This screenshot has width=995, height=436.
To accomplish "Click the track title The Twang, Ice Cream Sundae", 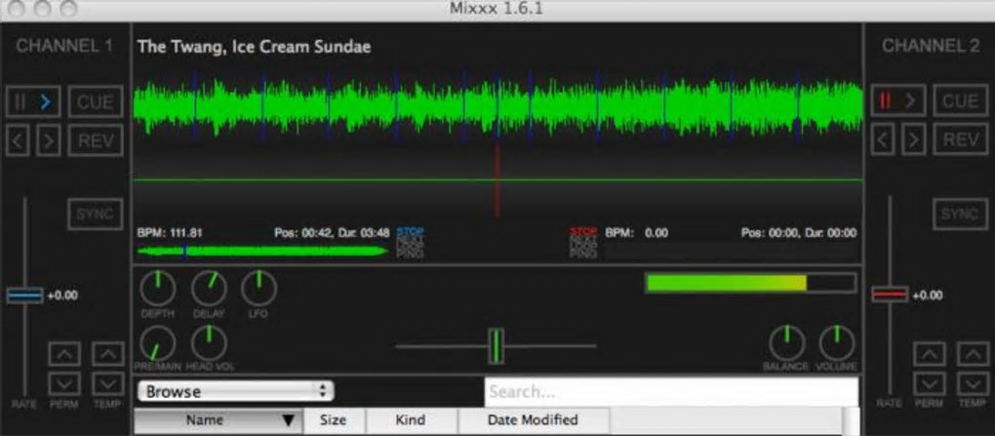I will (255, 47).
